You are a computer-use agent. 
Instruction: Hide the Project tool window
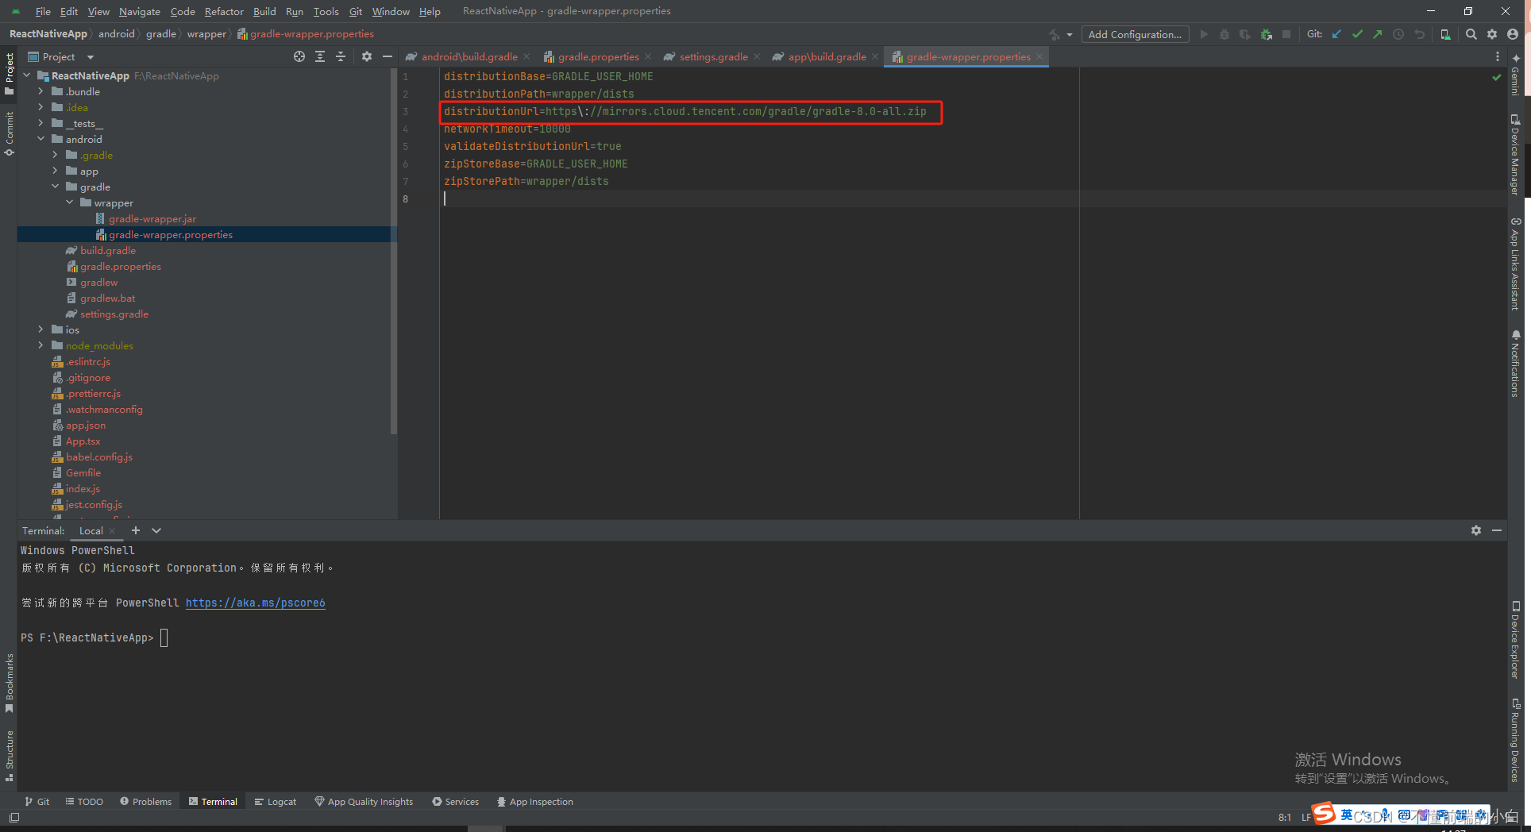(387, 56)
